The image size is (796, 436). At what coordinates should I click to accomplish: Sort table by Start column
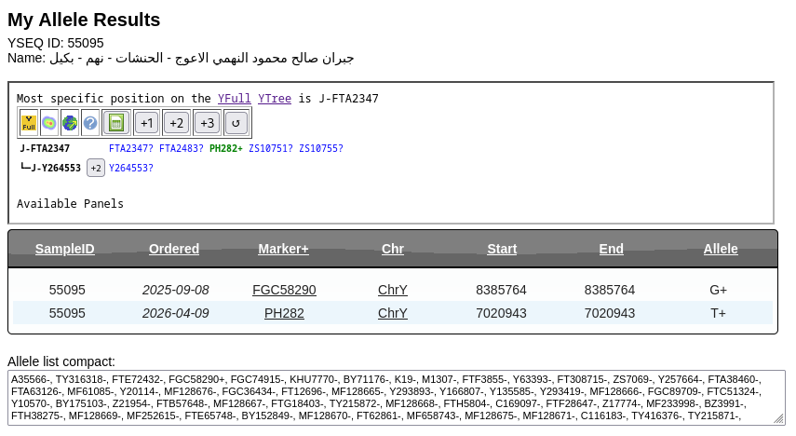click(x=502, y=249)
